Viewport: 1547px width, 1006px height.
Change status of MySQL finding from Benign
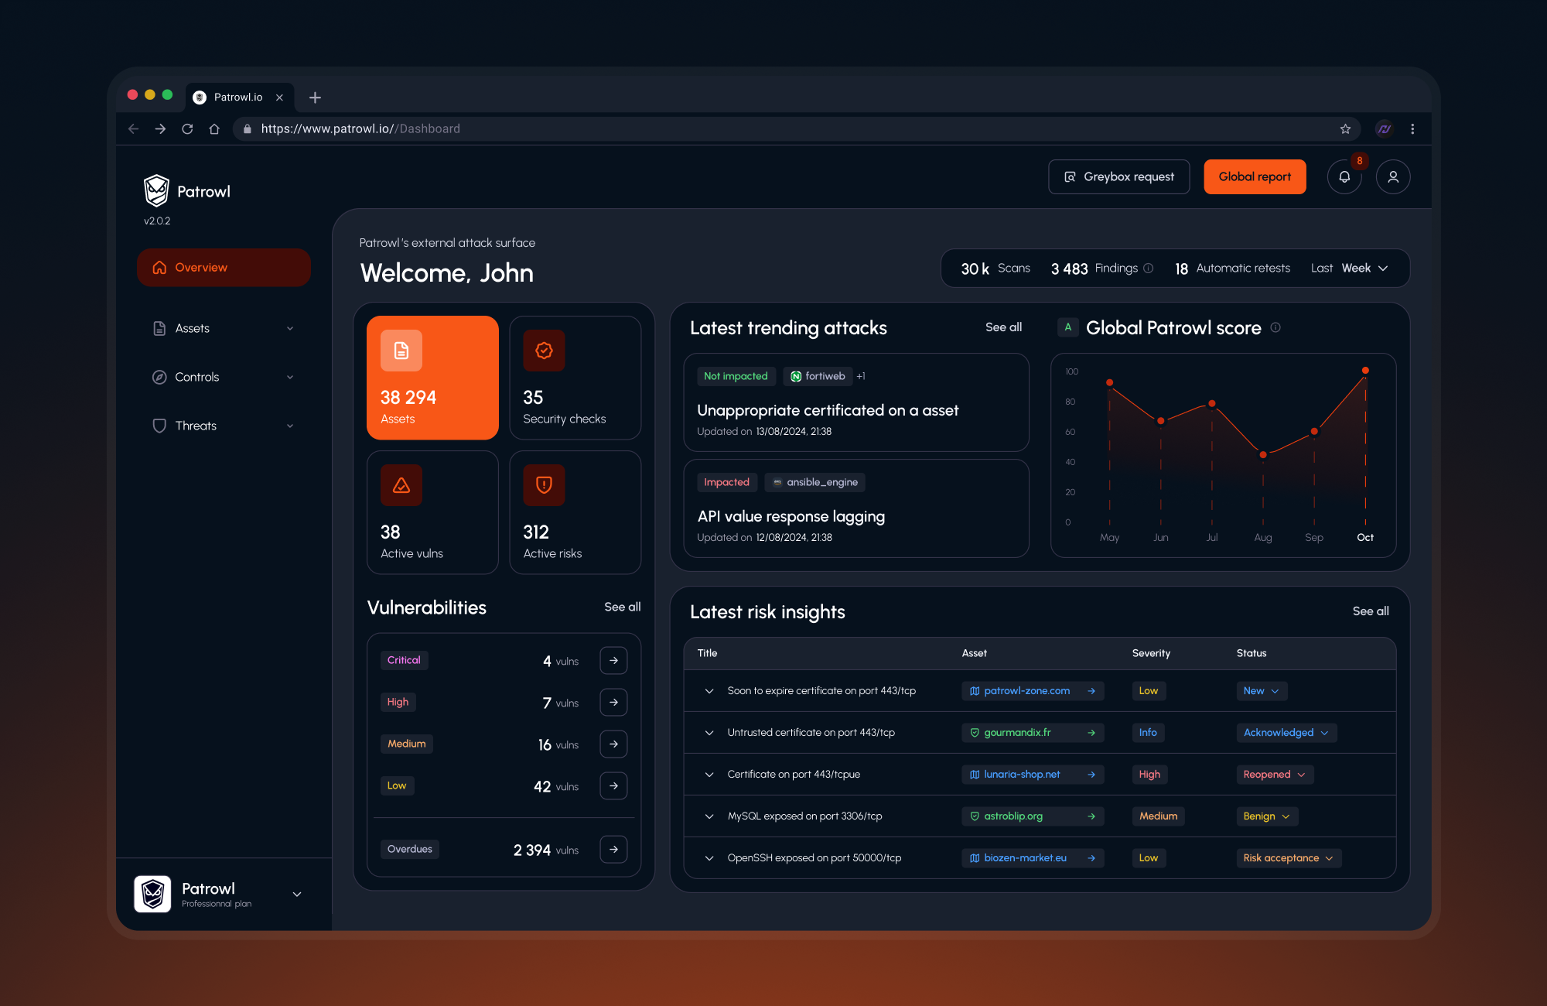coord(1266,816)
